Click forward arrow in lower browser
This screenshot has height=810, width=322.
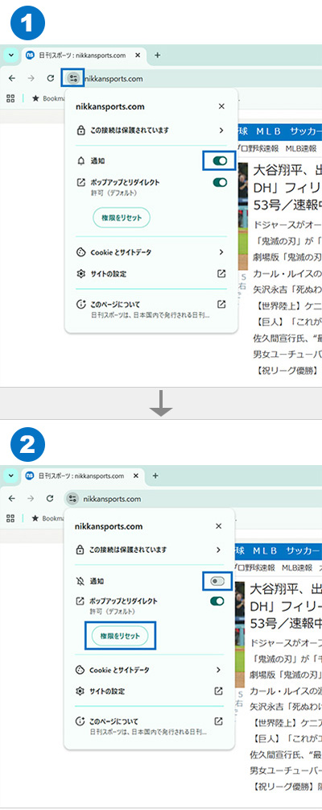31,499
